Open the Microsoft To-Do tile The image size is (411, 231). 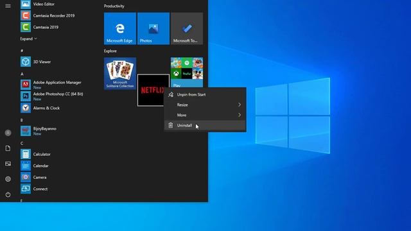click(x=187, y=28)
